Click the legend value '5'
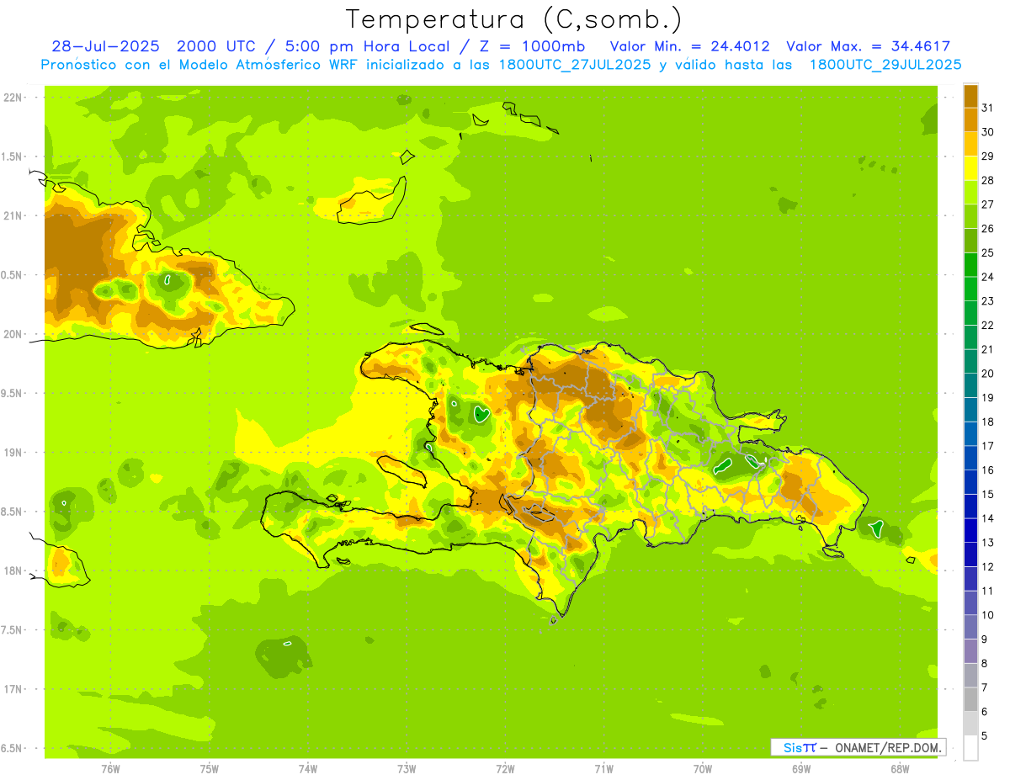This screenshot has width=1010, height=780. tap(985, 735)
